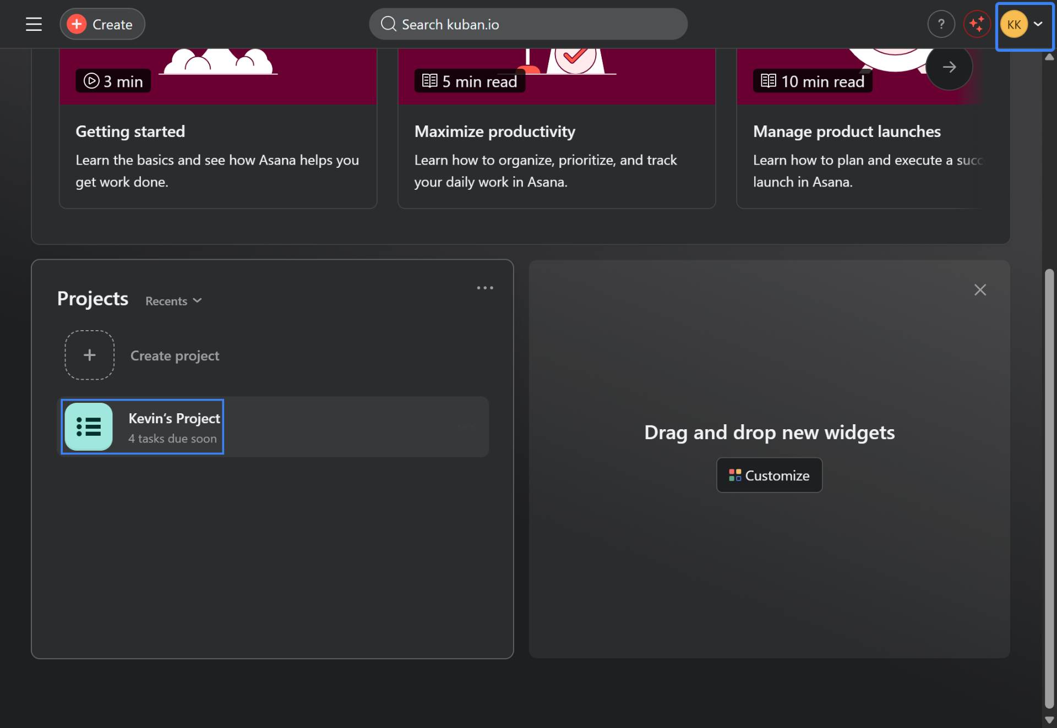The height and width of the screenshot is (728, 1057).
Task: Click the Search kuban.io field
Action: click(528, 24)
